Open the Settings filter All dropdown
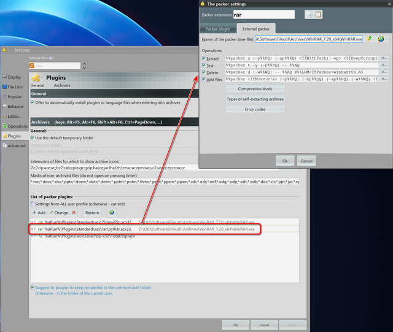393x332 pixels. [x=52, y=58]
